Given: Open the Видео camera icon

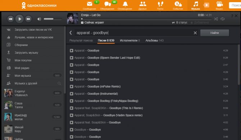Looking at the screenshot, I should point(219,5).
